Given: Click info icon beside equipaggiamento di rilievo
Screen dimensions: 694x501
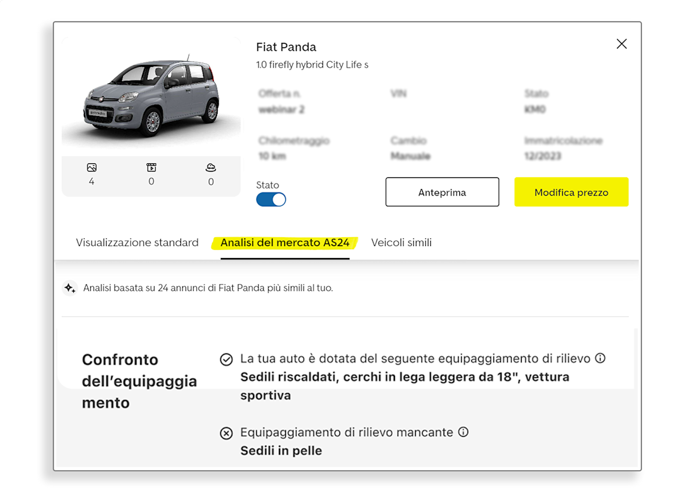Looking at the screenshot, I should 600,358.
